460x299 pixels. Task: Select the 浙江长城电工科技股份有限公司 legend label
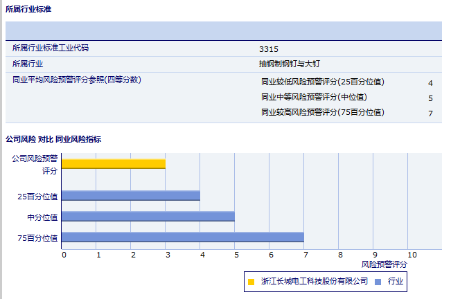click(314, 282)
